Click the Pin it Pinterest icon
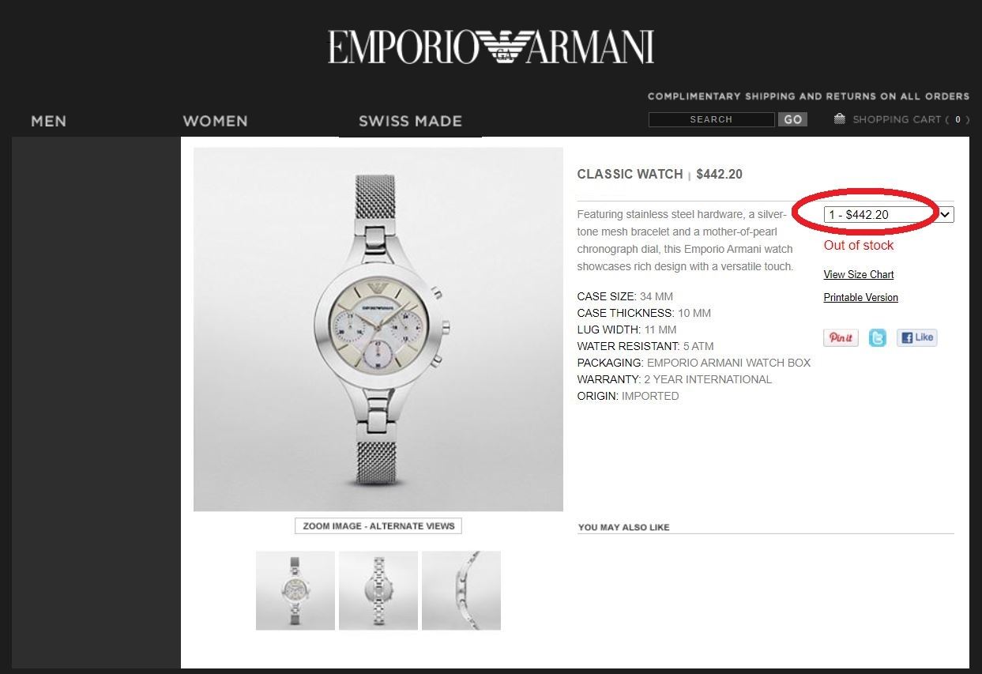Screen dimensions: 982x674 click(x=841, y=337)
